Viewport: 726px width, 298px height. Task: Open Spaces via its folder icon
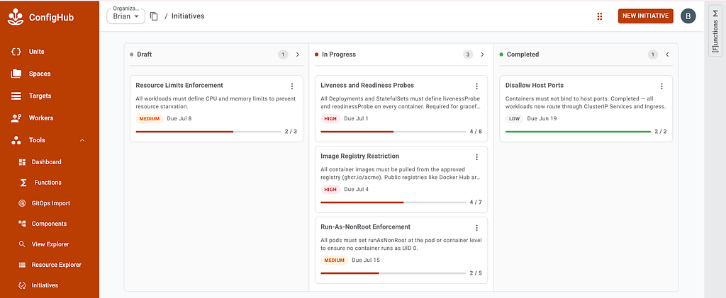(x=16, y=74)
